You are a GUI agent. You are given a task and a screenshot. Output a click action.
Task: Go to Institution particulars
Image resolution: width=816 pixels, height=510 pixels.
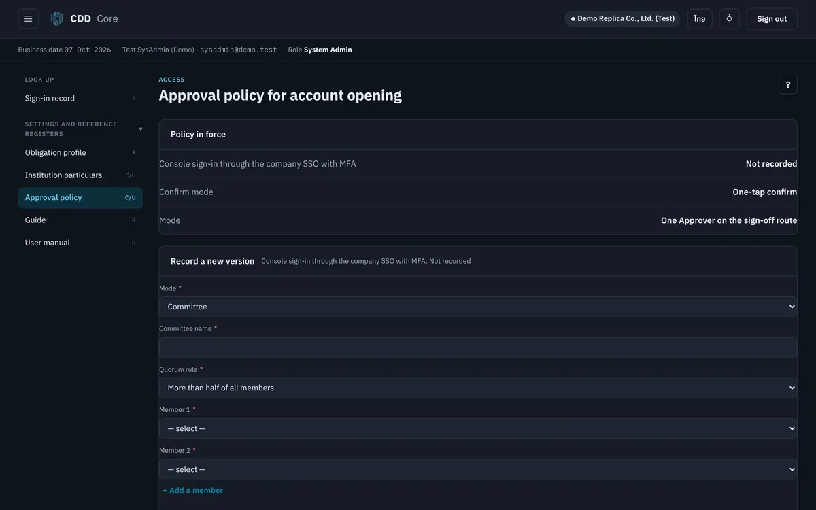pos(80,175)
